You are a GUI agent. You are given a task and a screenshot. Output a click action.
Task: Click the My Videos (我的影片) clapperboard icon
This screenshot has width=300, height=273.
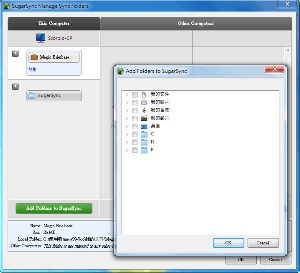144,118
